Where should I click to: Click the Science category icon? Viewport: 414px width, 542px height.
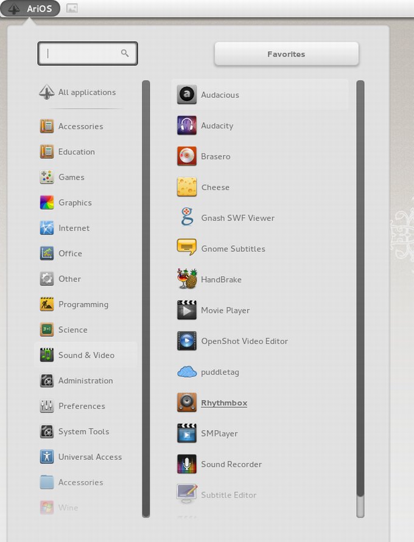click(47, 330)
